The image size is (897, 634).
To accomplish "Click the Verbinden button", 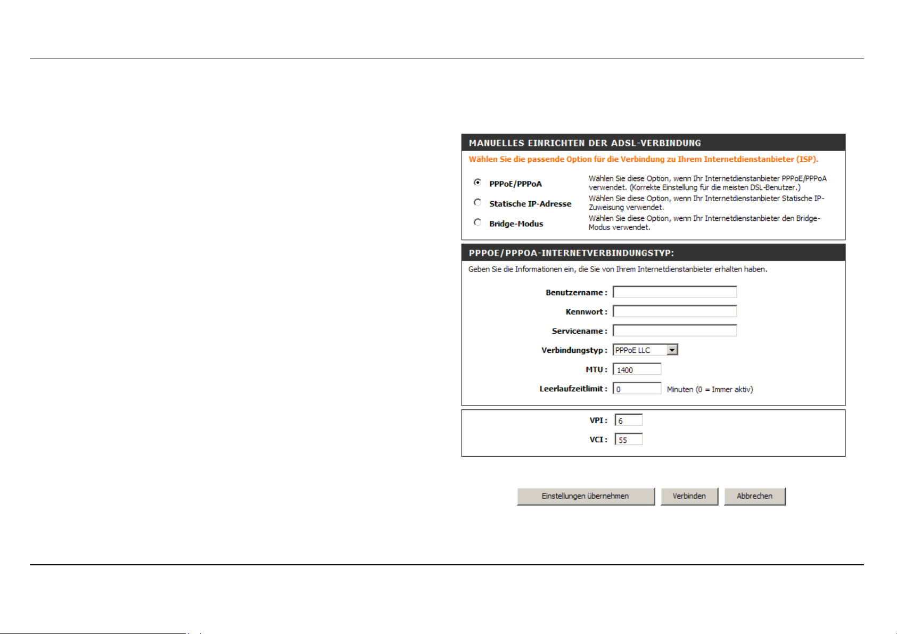I will 689,496.
